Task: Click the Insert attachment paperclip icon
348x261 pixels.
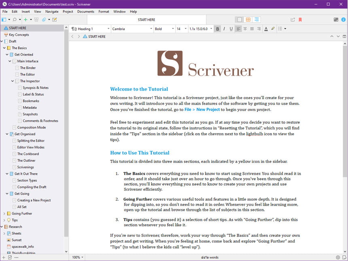Action: tap(44, 20)
